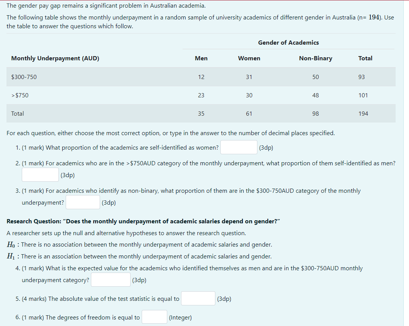
Task: Click the question 2 men proportion box
Action: click(x=40, y=175)
